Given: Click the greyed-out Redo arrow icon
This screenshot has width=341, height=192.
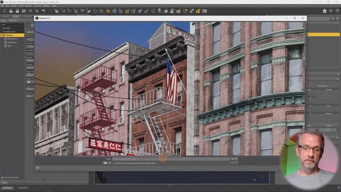Looking at the screenshot, I should coord(50,11).
